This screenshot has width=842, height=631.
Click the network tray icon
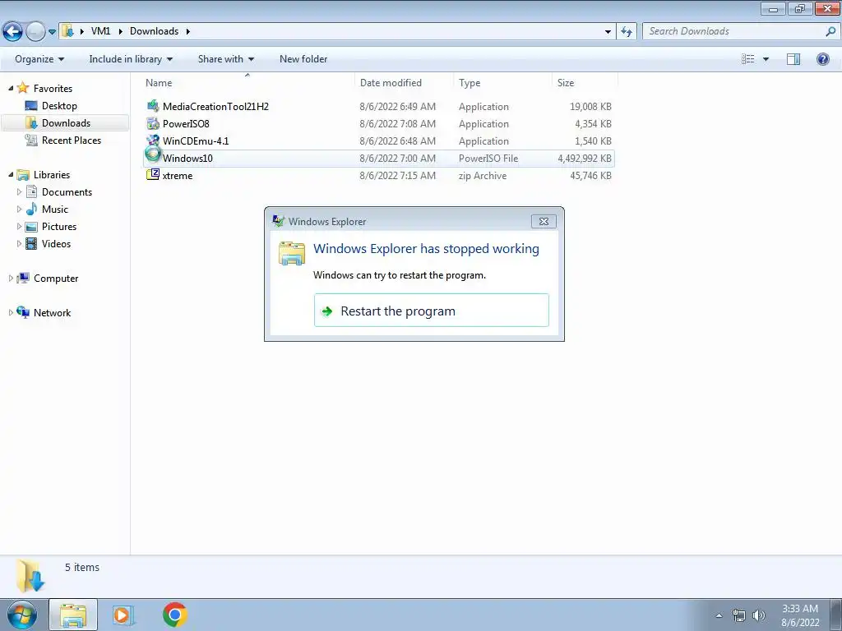(739, 615)
